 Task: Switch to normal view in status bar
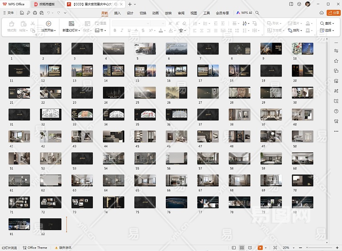(x=234, y=248)
